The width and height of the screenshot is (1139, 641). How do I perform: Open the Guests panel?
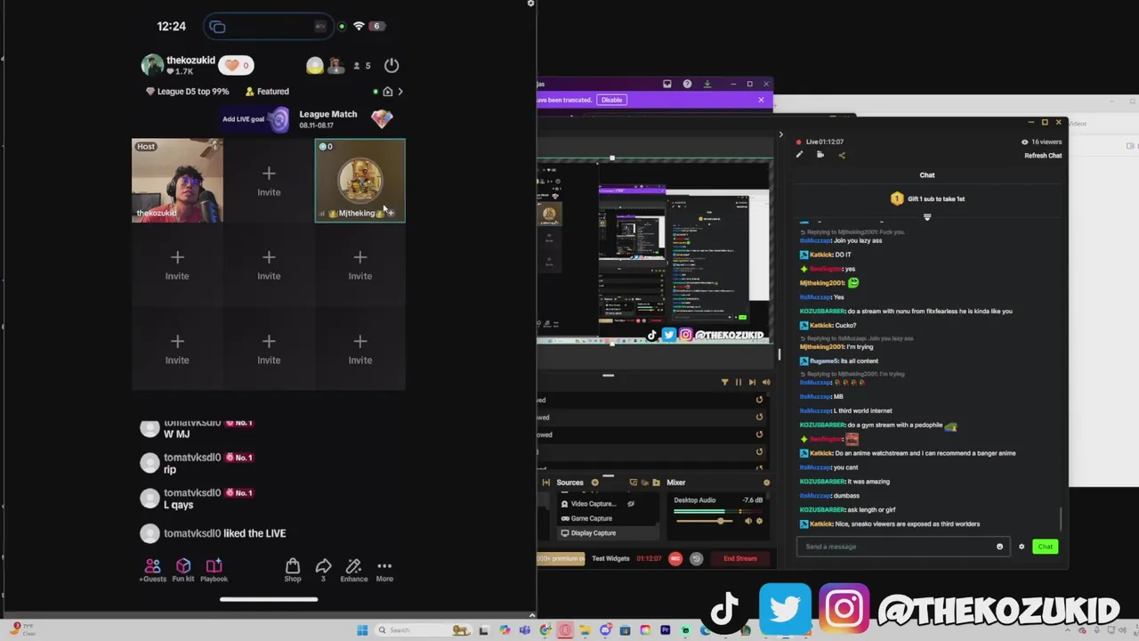152,570
